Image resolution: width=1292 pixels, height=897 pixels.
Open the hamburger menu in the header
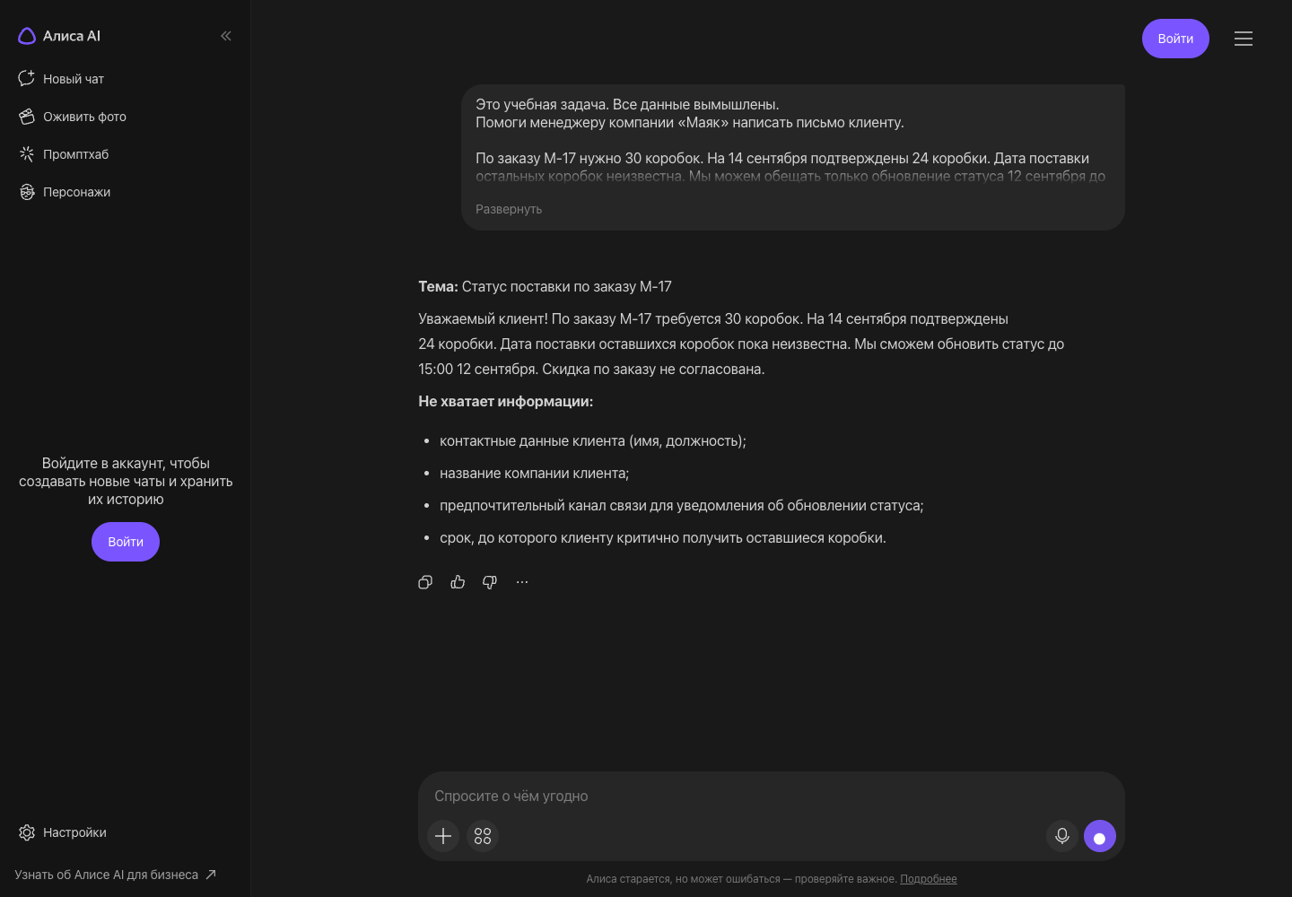click(1244, 39)
